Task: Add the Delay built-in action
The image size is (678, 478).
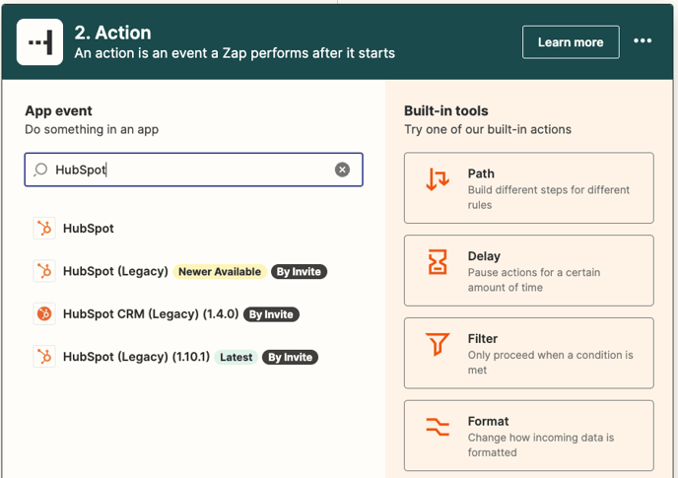Action: pyautogui.click(x=528, y=271)
